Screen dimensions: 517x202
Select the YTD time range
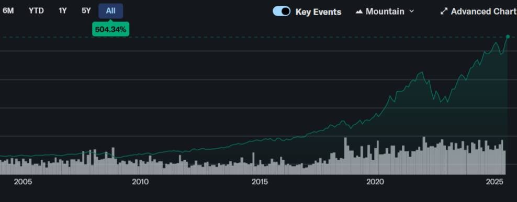tap(36, 11)
